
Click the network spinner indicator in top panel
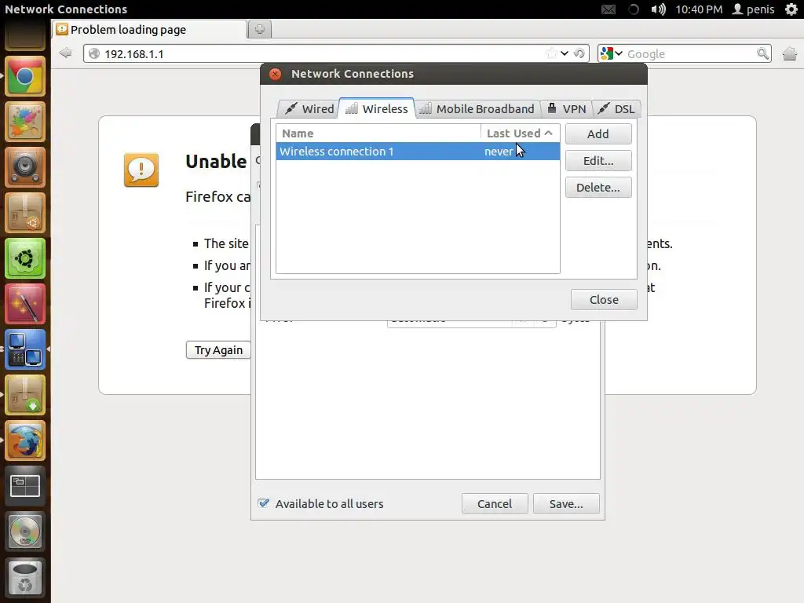[x=634, y=9]
